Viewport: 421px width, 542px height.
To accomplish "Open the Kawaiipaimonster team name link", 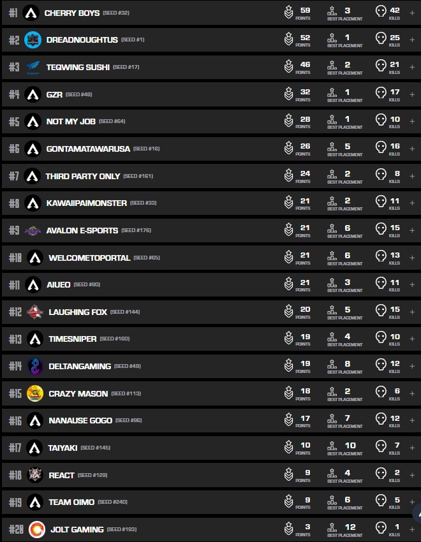I will pyautogui.click(x=86, y=203).
